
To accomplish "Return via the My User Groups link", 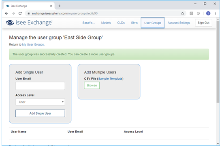I will coord(33,44).
